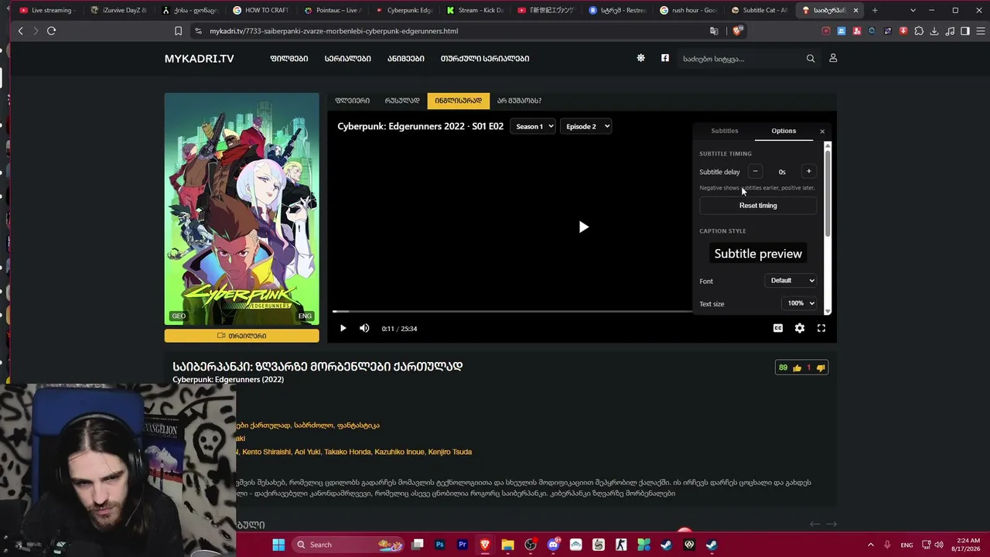Screen dimensions: 990x557
Task: Expand the tab search chevron
Action: coord(913,10)
